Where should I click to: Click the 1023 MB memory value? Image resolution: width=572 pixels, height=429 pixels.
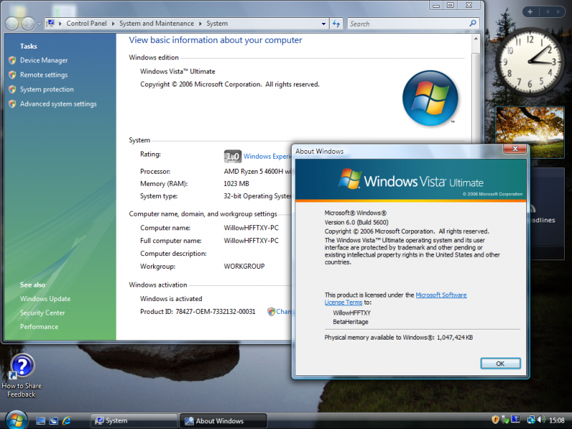coord(237,184)
